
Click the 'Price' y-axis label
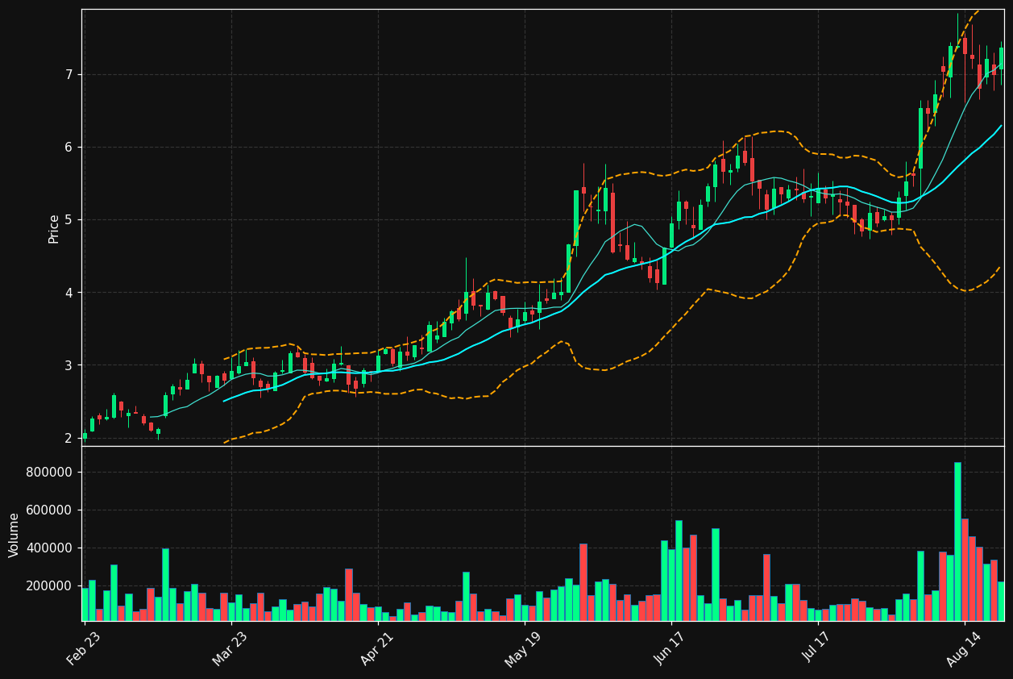click(54, 228)
